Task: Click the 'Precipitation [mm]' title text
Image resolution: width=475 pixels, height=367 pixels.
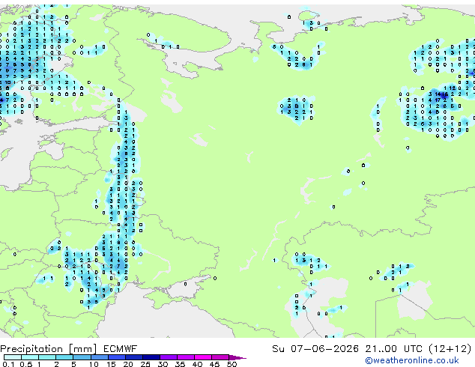Action: (49, 349)
